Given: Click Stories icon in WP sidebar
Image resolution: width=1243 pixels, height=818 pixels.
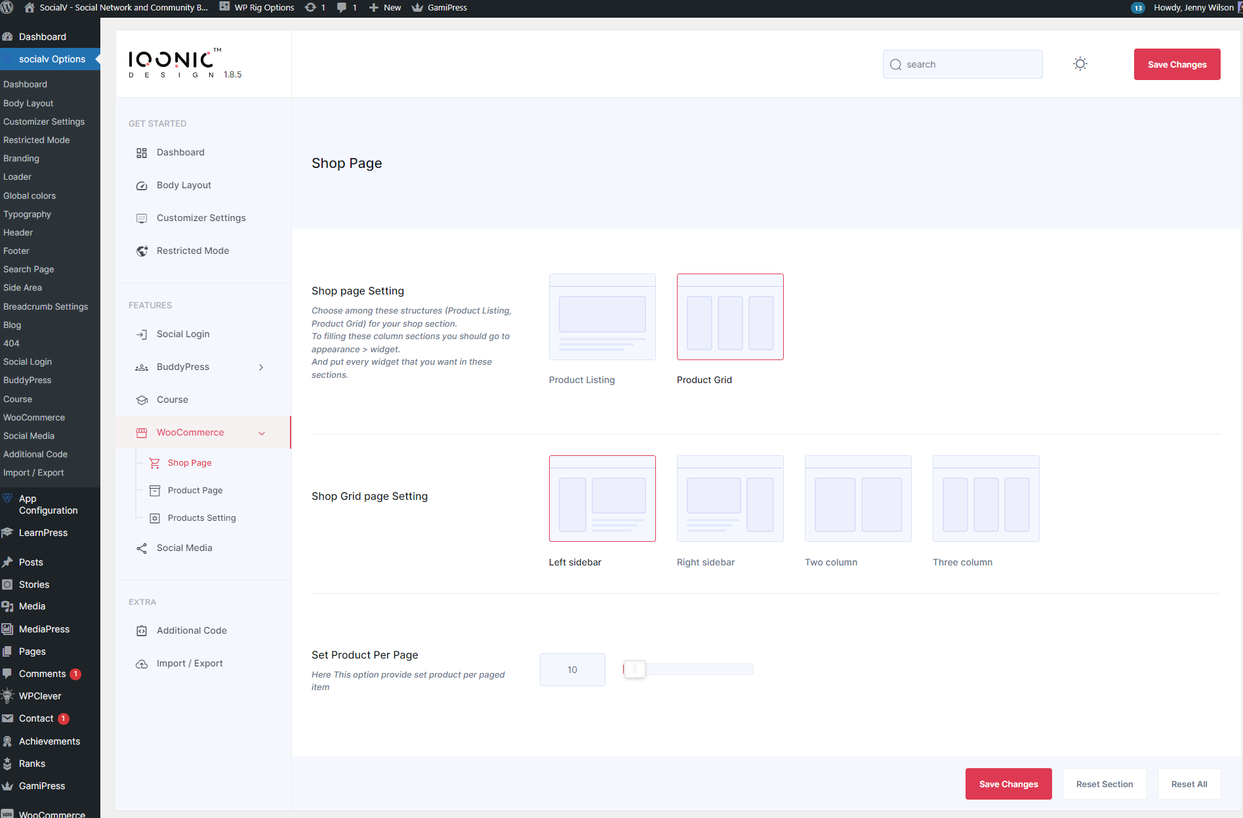Looking at the screenshot, I should (7, 584).
